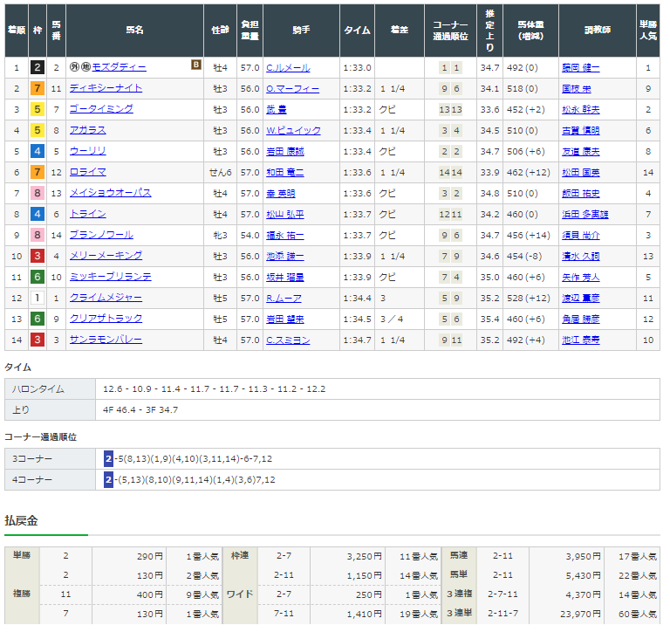The image size is (670, 632).
Task: Click the black frame 2 badge in row one
Action: (x=38, y=67)
